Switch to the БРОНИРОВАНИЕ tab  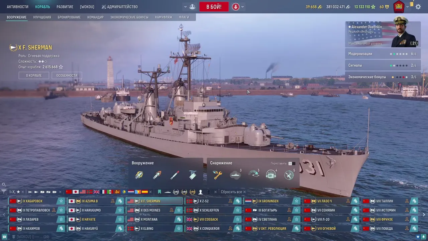[x=69, y=17]
